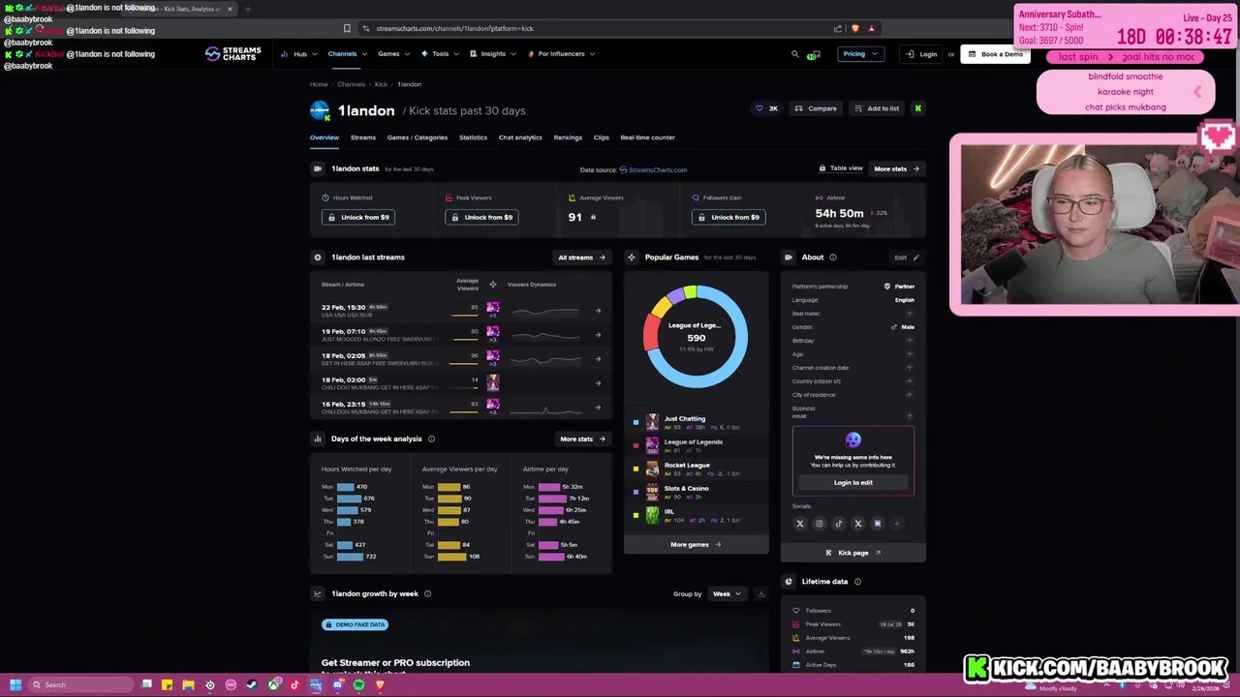Click the browser bookmark icon in address bar
Viewport: 1240px width, 697px height.
347,28
